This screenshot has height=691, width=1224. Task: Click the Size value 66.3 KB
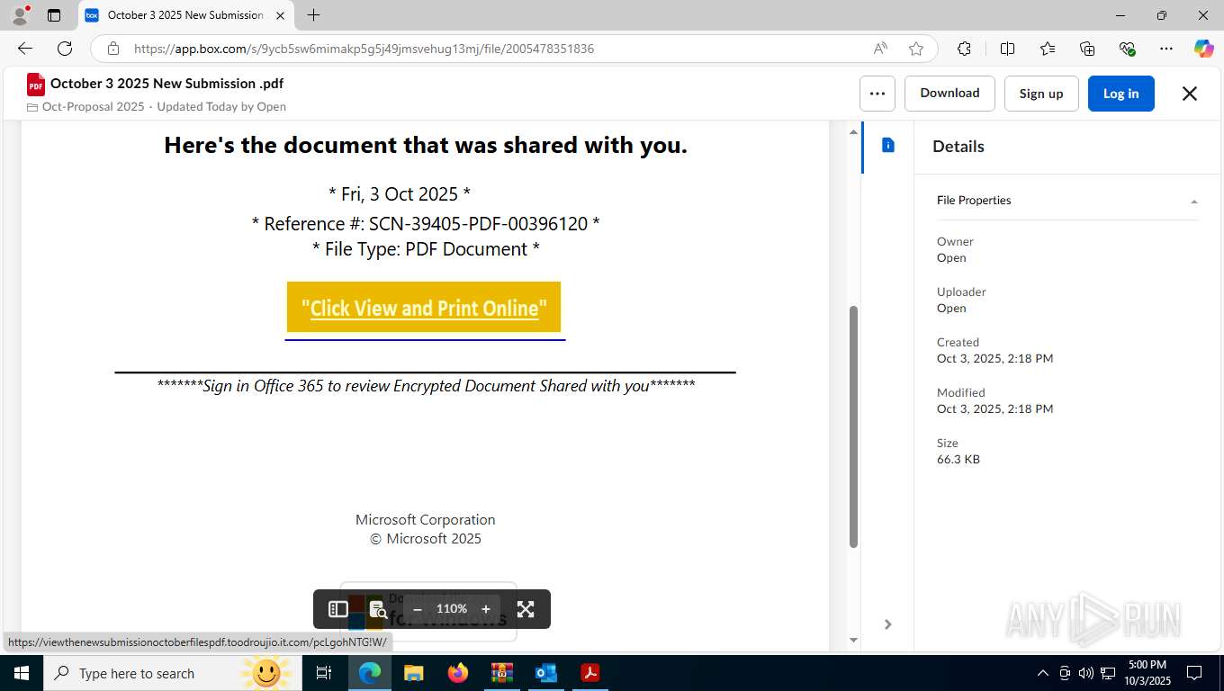point(958,459)
